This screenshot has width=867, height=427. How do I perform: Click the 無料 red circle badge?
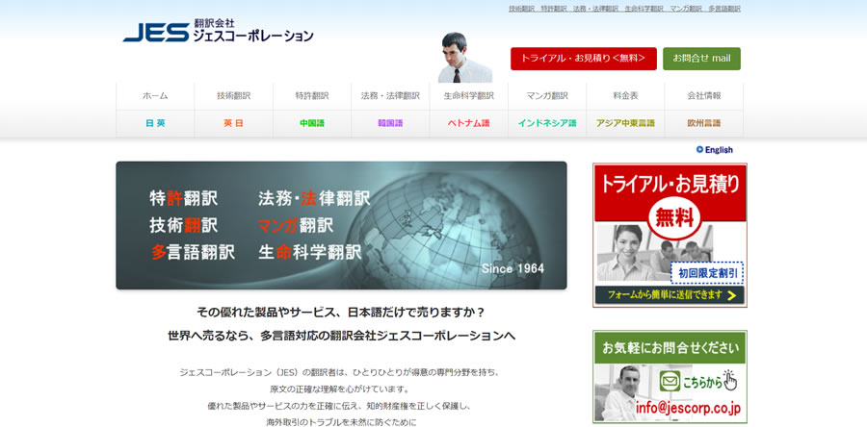[x=674, y=219]
